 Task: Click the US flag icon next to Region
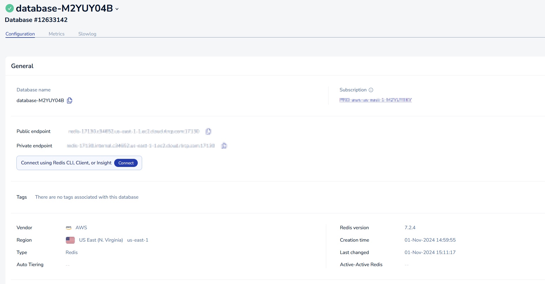pyautogui.click(x=70, y=240)
